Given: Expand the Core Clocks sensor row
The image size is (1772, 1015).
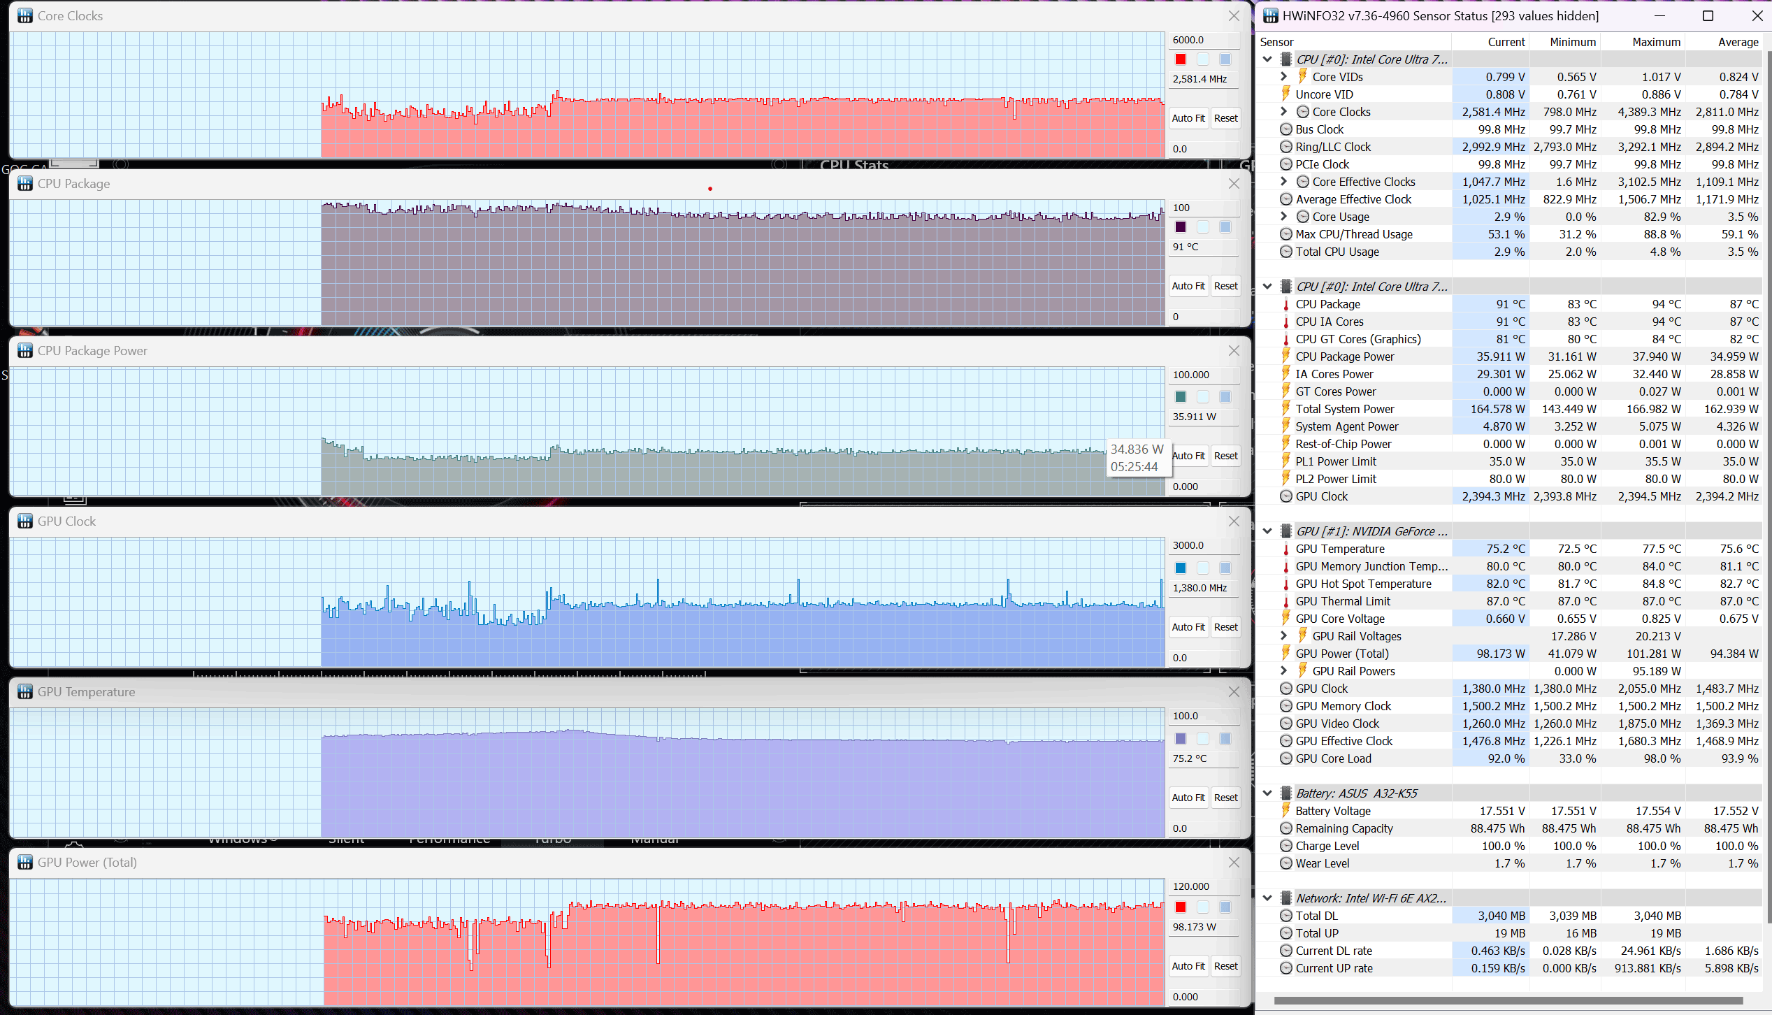Looking at the screenshot, I should click(1283, 111).
